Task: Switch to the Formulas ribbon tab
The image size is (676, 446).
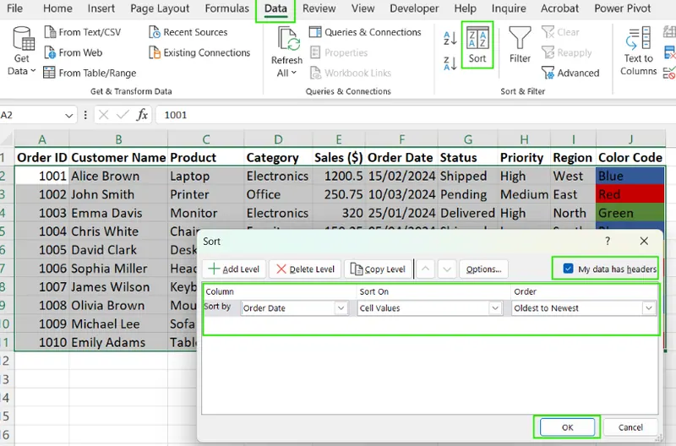Action: pyautogui.click(x=226, y=8)
